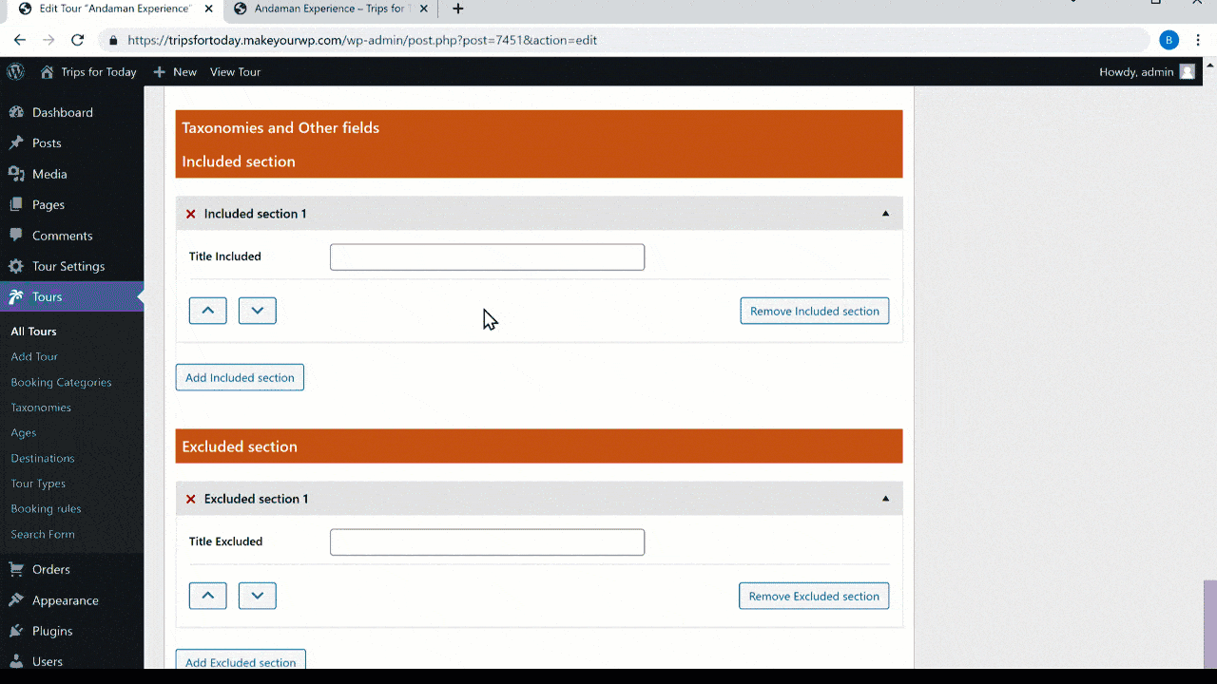Click the WordPress logo in admin bar

[15, 71]
